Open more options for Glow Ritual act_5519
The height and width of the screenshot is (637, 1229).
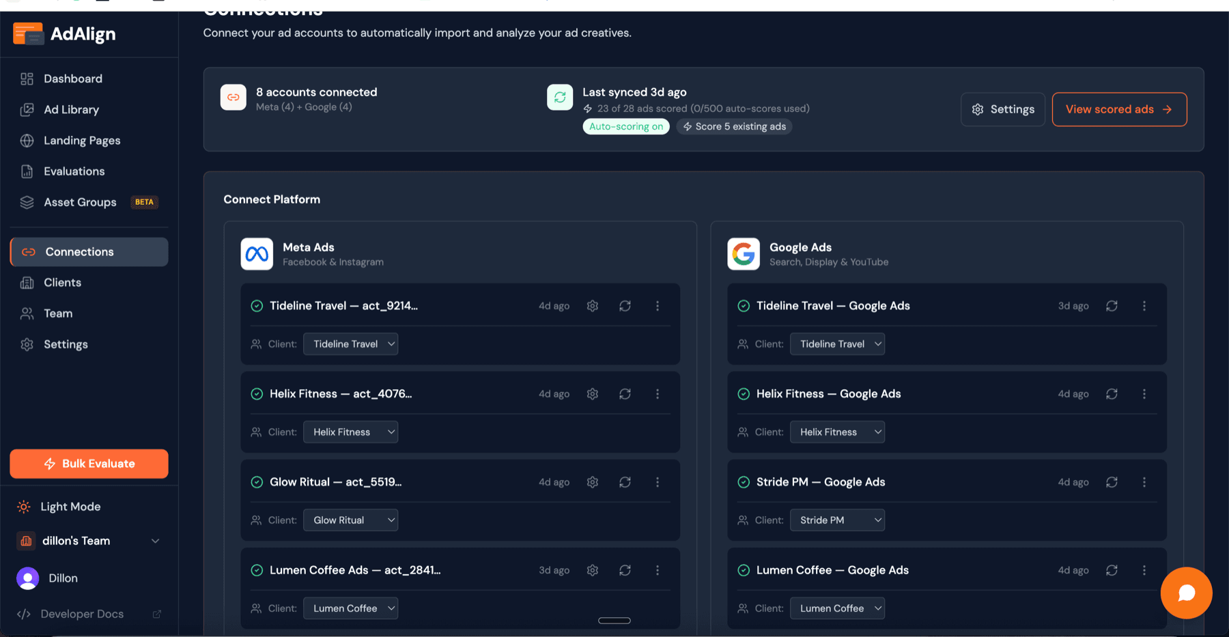pyautogui.click(x=658, y=482)
